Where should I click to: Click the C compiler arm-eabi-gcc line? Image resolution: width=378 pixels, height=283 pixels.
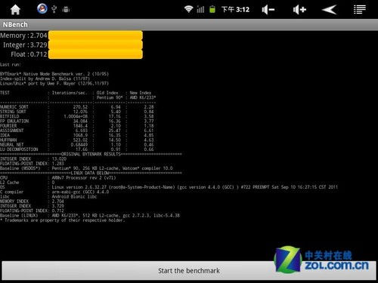(x=54, y=192)
